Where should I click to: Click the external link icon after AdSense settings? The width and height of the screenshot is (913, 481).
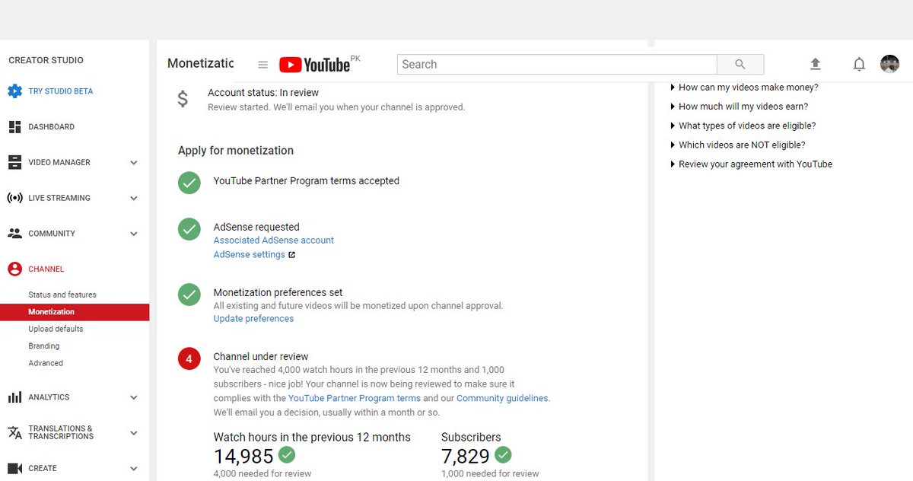coord(291,255)
